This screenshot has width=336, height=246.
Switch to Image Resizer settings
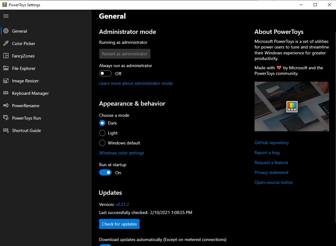(x=46, y=81)
